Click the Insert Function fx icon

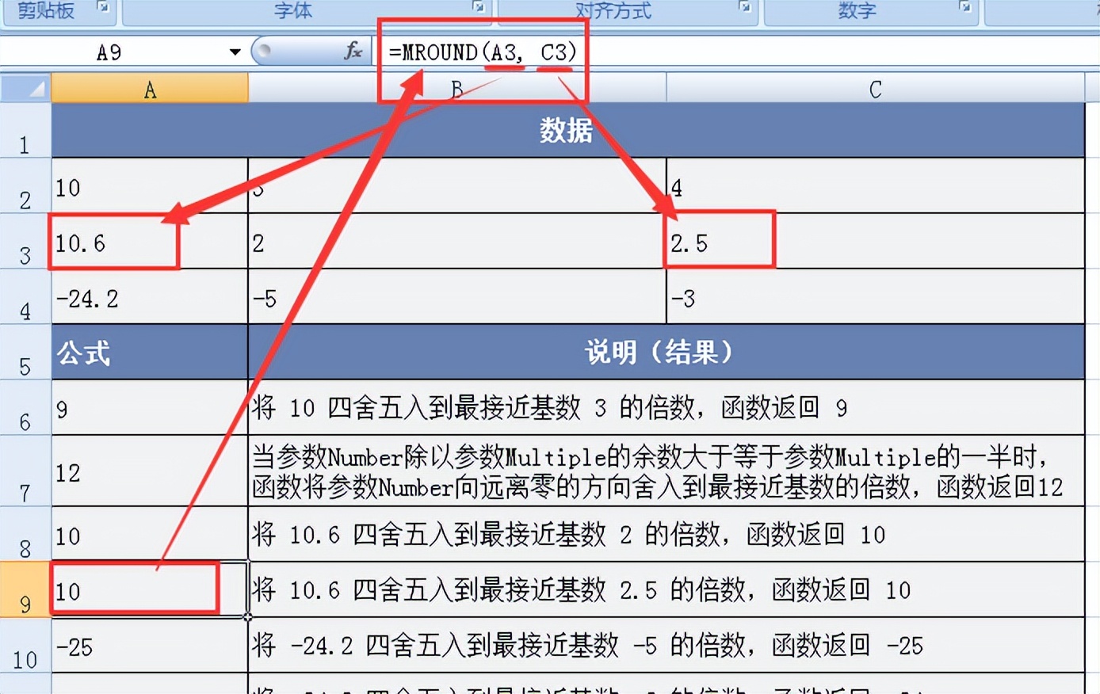pos(353,51)
